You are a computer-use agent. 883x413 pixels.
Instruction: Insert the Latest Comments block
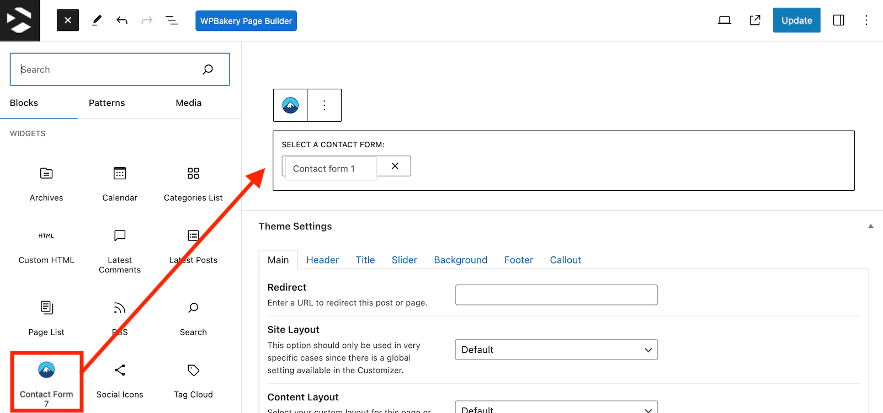pos(120,251)
